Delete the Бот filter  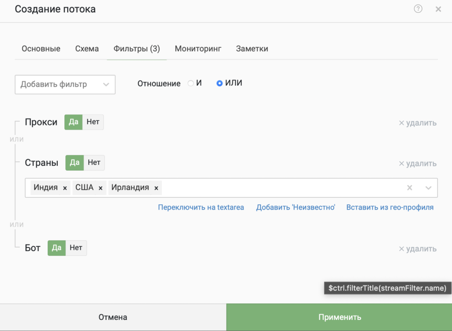tap(418, 248)
